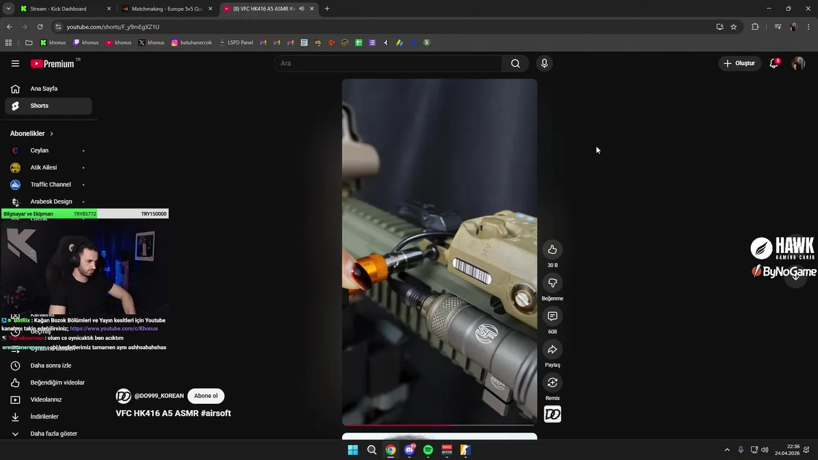Open Chrome three-dot menu
This screenshot has height=460, width=818.
pyautogui.click(x=809, y=27)
